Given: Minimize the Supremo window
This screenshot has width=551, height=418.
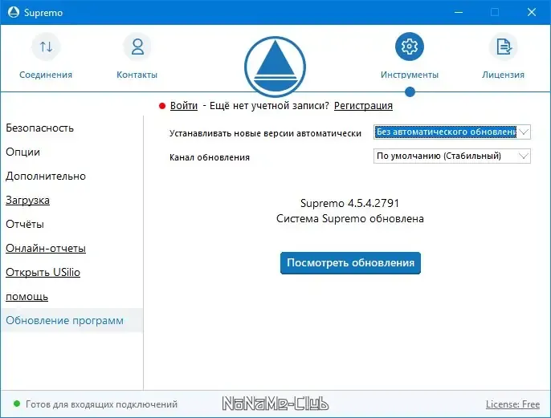Looking at the screenshot, I should [x=459, y=12].
